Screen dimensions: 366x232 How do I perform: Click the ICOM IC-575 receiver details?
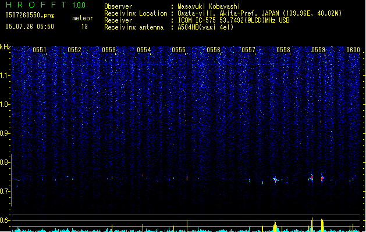[233, 20]
